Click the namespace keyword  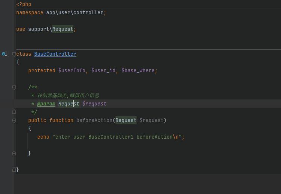click(x=30, y=12)
